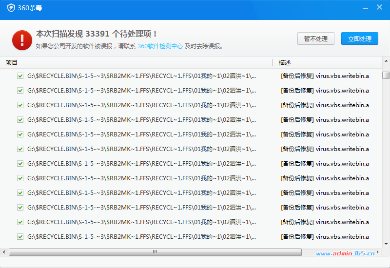Toggle the fifth row's checkbox

pyautogui.click(x=20, y=134)
